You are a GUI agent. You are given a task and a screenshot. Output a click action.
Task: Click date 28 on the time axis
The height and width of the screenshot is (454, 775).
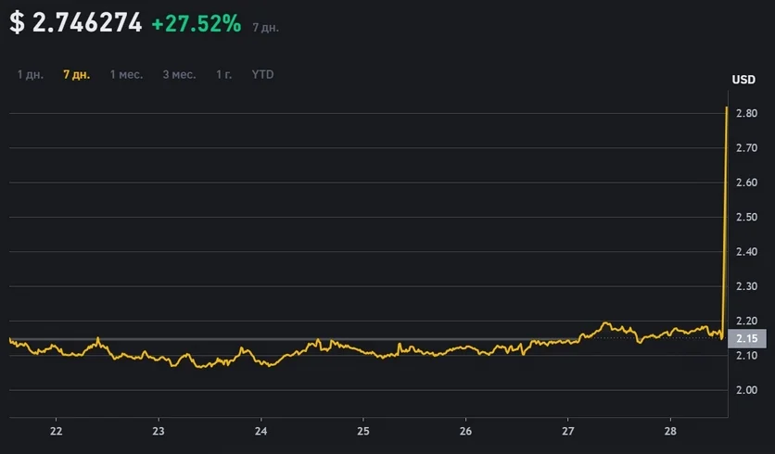click(671, 431)
